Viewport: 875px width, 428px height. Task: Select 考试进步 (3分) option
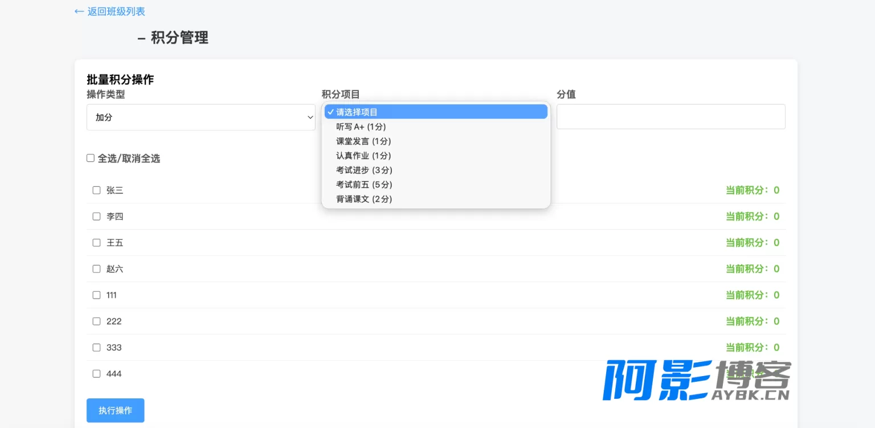436,170
